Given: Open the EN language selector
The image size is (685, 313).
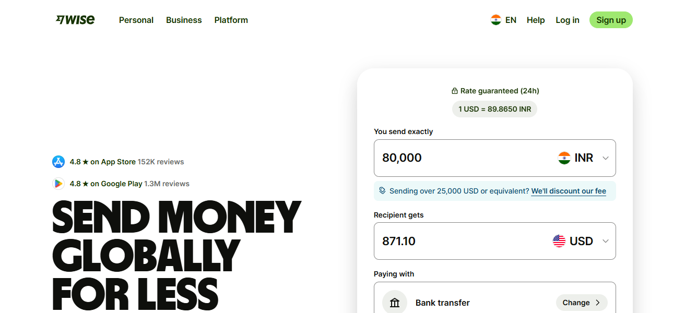Looking at the screenshot, I should click(x=503, y=20).
